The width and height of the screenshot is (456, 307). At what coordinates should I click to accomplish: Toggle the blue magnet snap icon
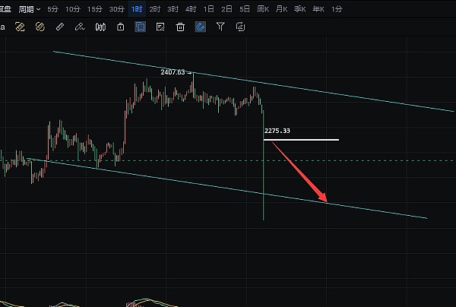point(200,27)
